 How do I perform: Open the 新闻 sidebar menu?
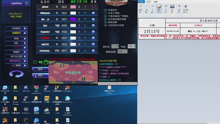[x=16, y=39]
